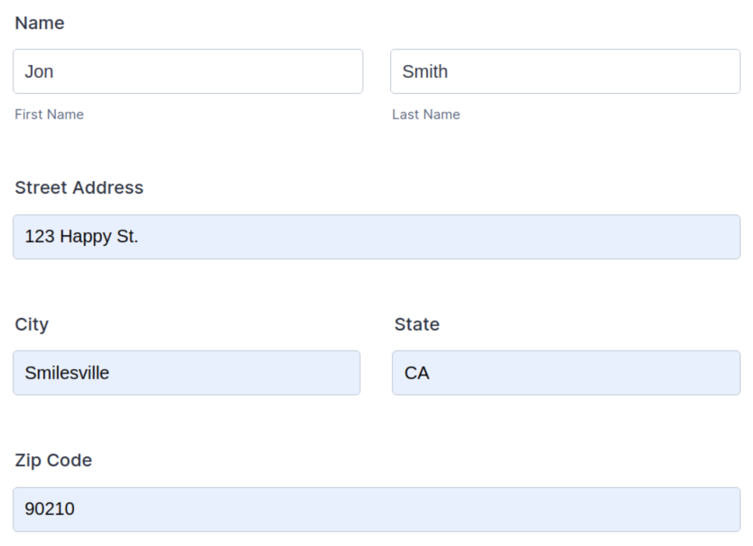Click the '90210' zip value
Image resolution: width=753 pixels, height=546 pixels.
pos(49,509)
